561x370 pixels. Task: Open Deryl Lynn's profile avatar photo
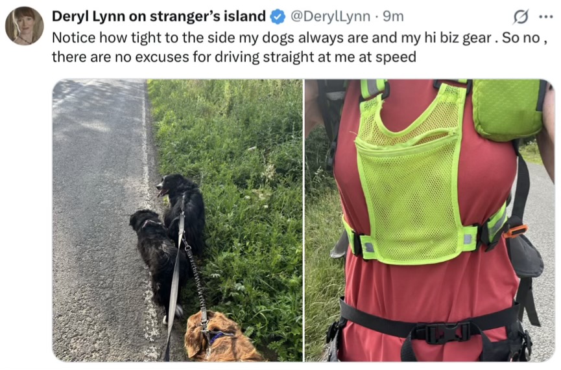25,26
